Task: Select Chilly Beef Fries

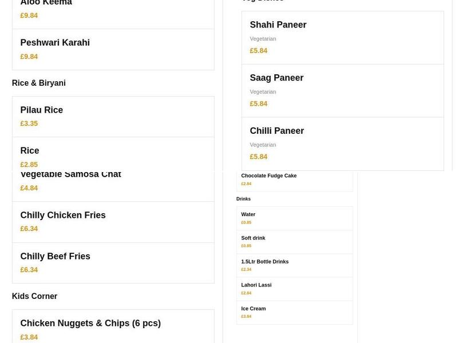Action: click(x=55, y=256)
